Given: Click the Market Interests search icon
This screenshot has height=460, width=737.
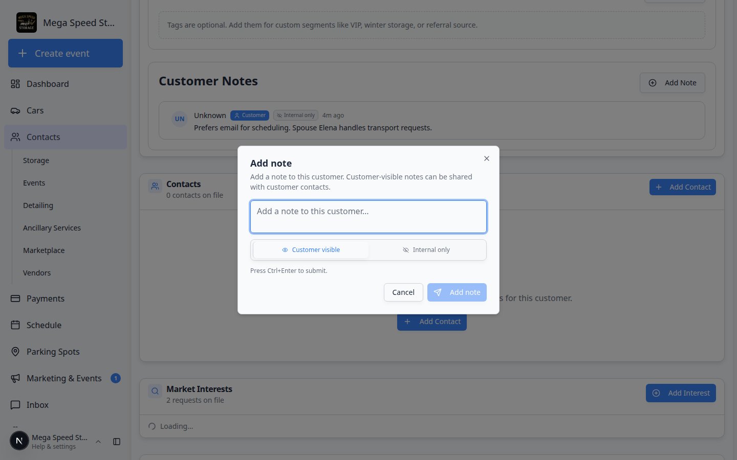Looking at the screenshot, I should [x=155, y=392].
